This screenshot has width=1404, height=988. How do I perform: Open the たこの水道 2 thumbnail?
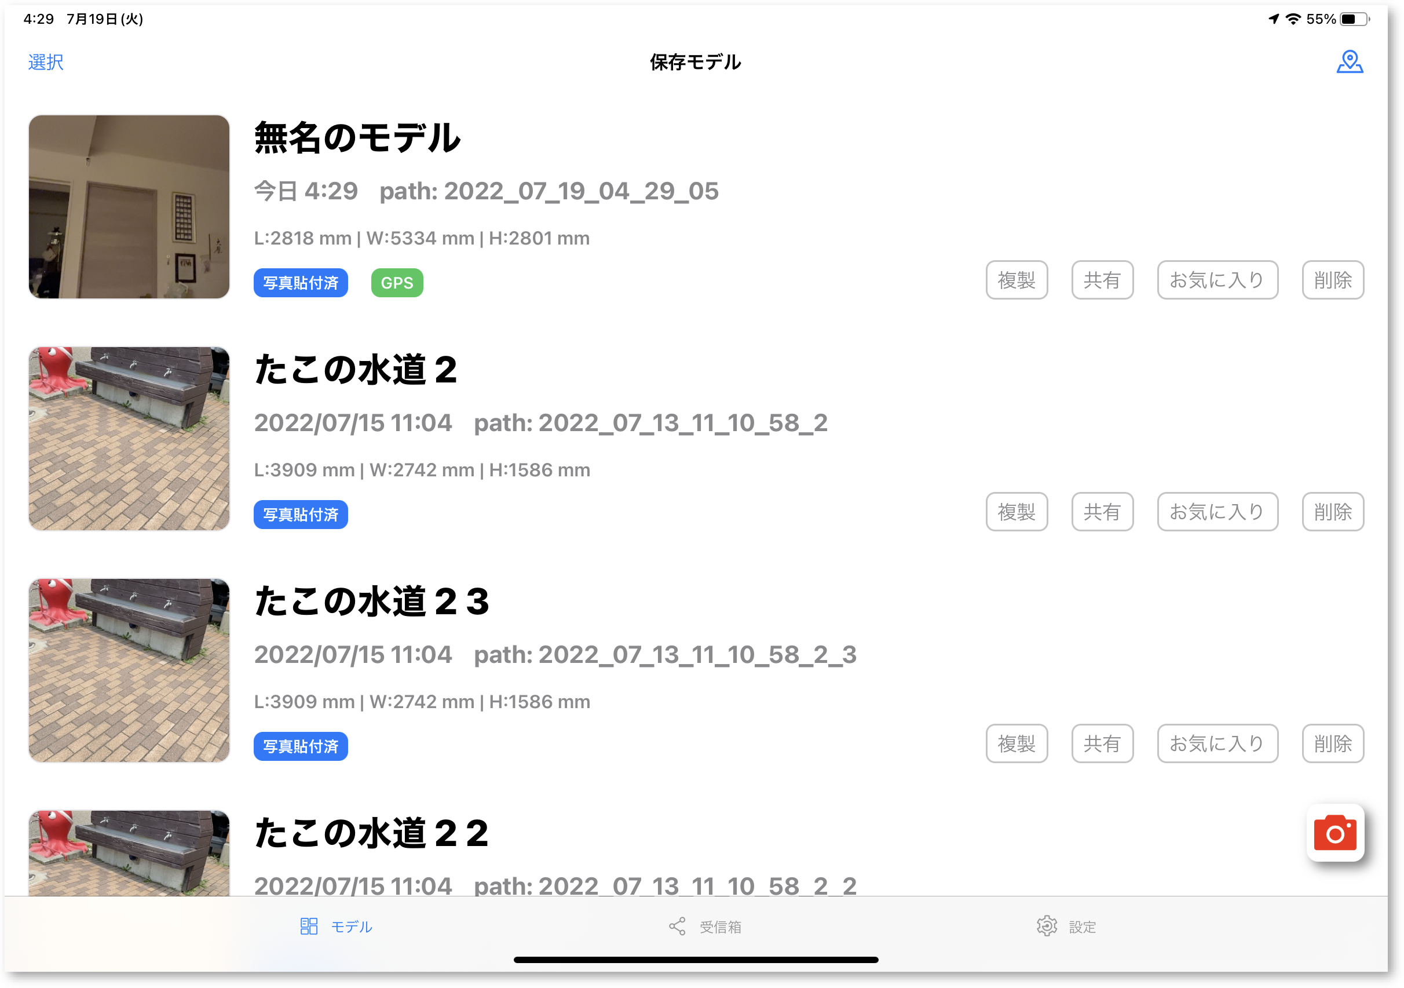point(129,439)
